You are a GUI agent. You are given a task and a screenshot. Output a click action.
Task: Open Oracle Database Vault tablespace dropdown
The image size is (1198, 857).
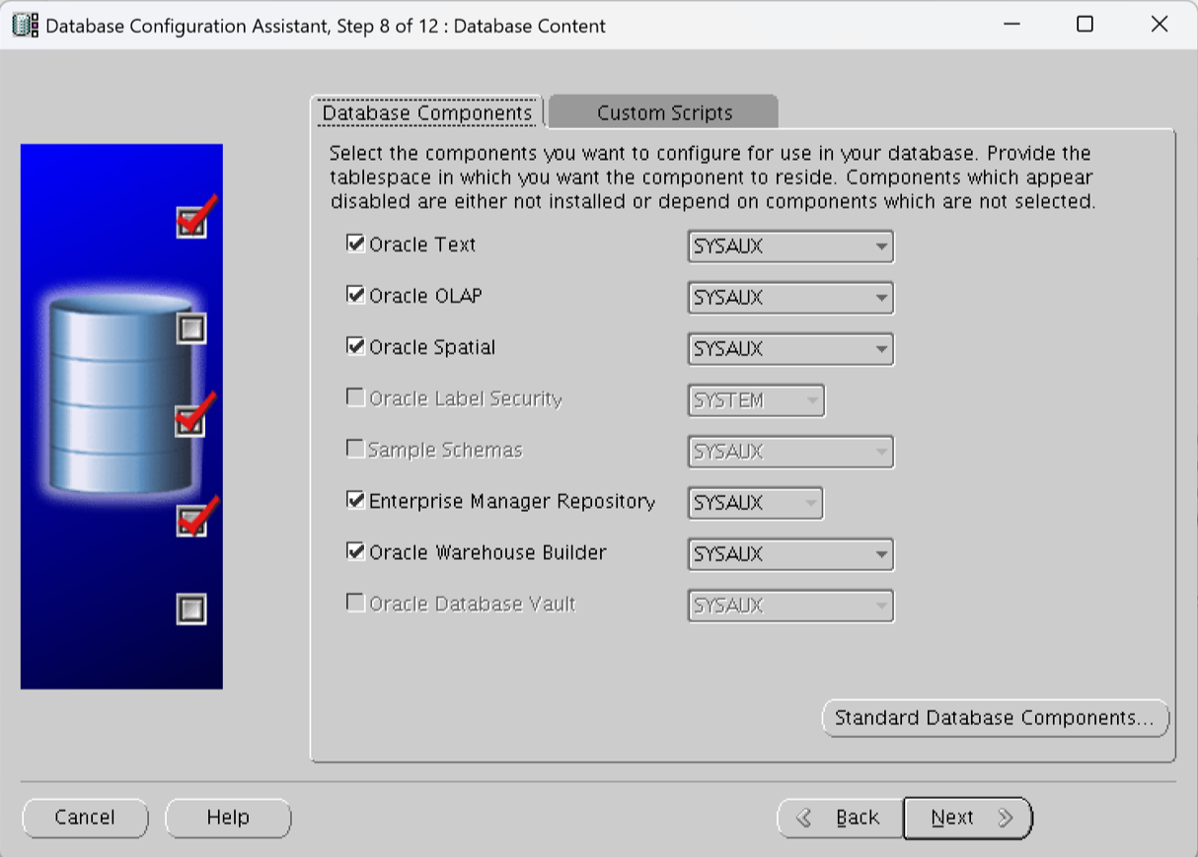[789, 606]
